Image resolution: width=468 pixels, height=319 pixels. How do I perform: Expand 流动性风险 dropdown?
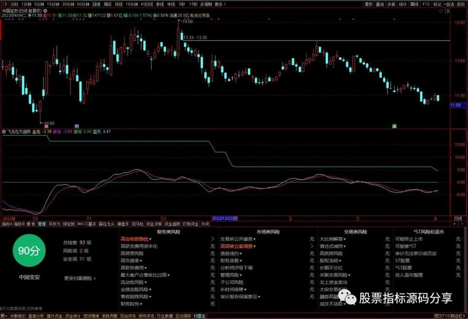coord(134,282)
